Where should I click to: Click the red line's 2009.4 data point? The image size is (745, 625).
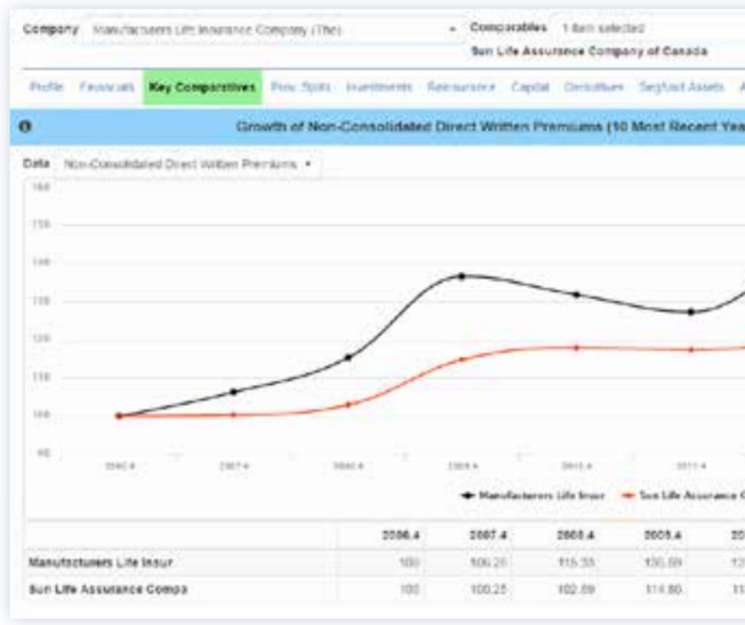462,359
